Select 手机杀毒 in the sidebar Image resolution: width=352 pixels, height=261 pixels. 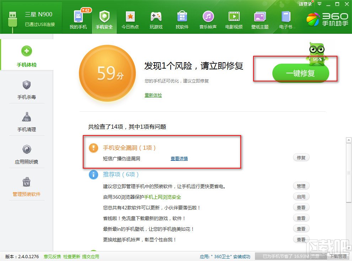(27, 89)
